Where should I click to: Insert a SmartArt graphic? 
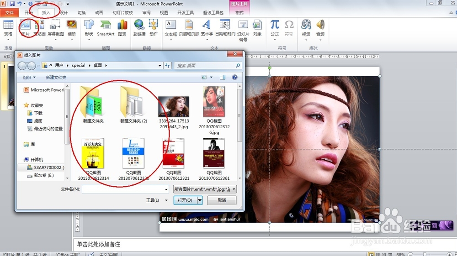click(x=106, y=28)
